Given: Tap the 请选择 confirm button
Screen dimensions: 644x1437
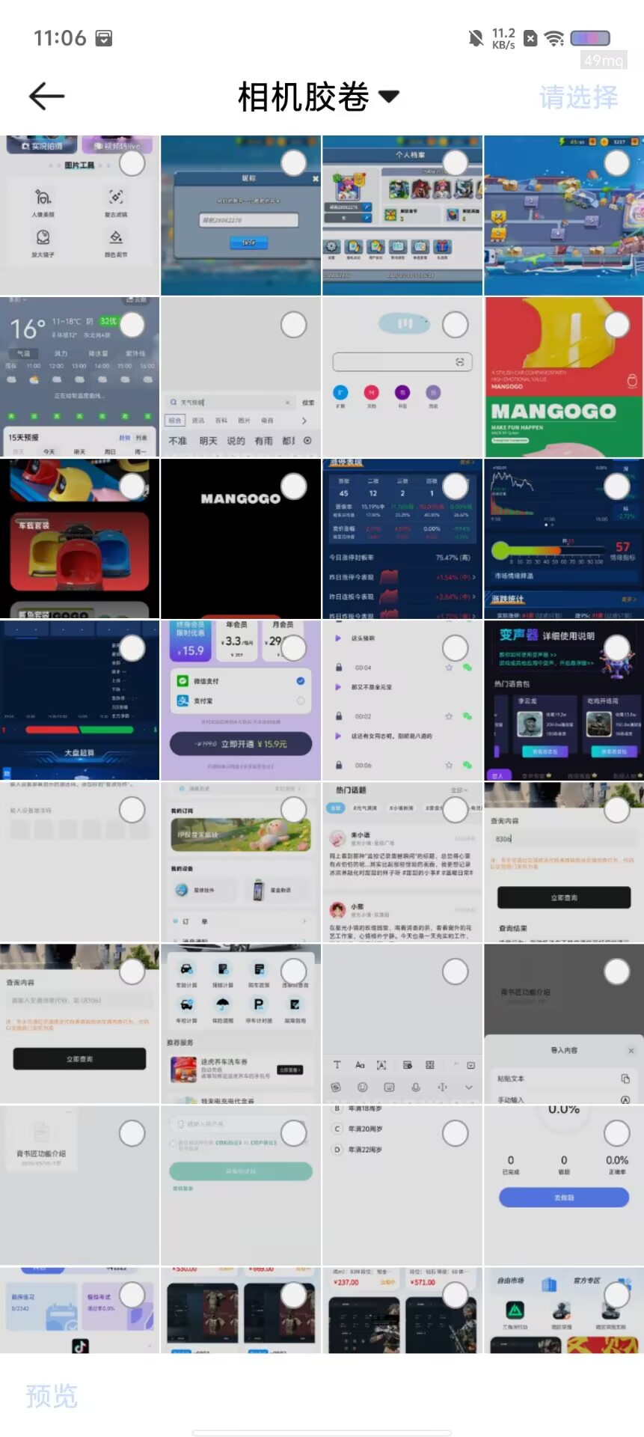Looking at the screenshot, I should click(578, 97).
